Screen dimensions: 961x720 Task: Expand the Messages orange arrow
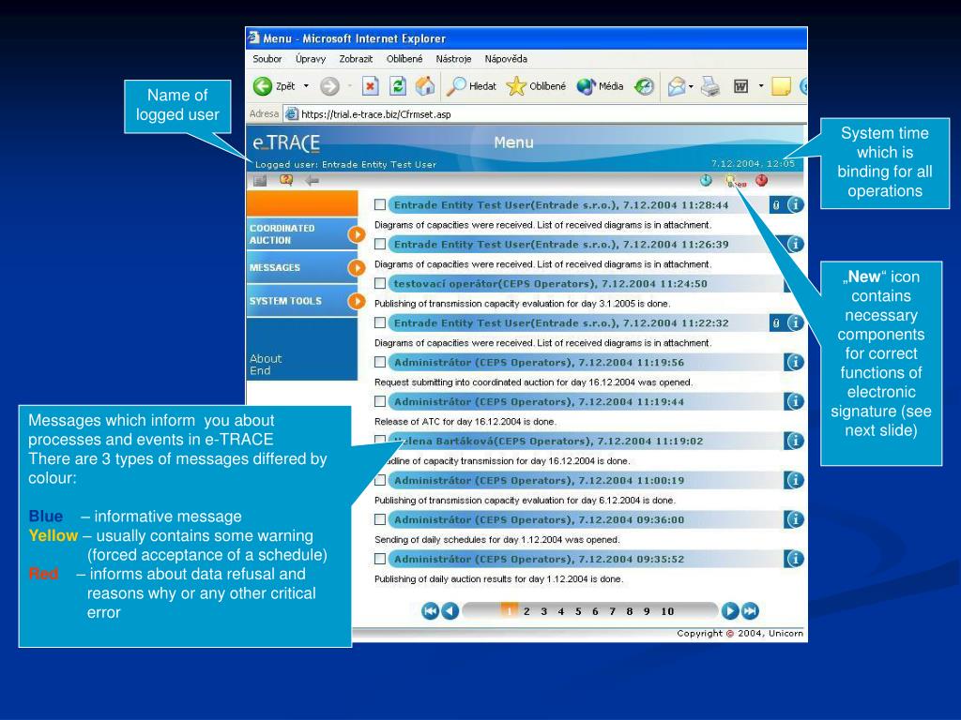[357, 267]
